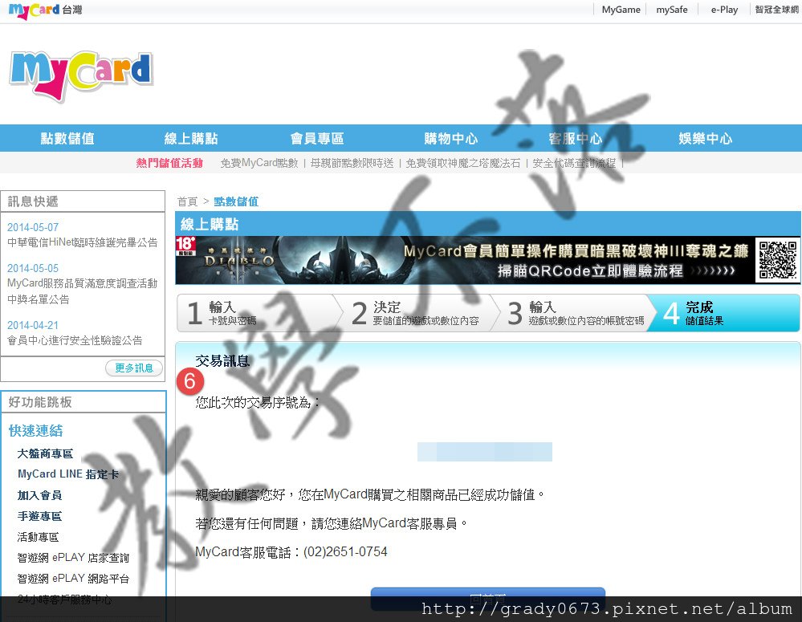Click the 交易訊息 heading
Screen dimensions: 802x622
[x=222, y=361]
